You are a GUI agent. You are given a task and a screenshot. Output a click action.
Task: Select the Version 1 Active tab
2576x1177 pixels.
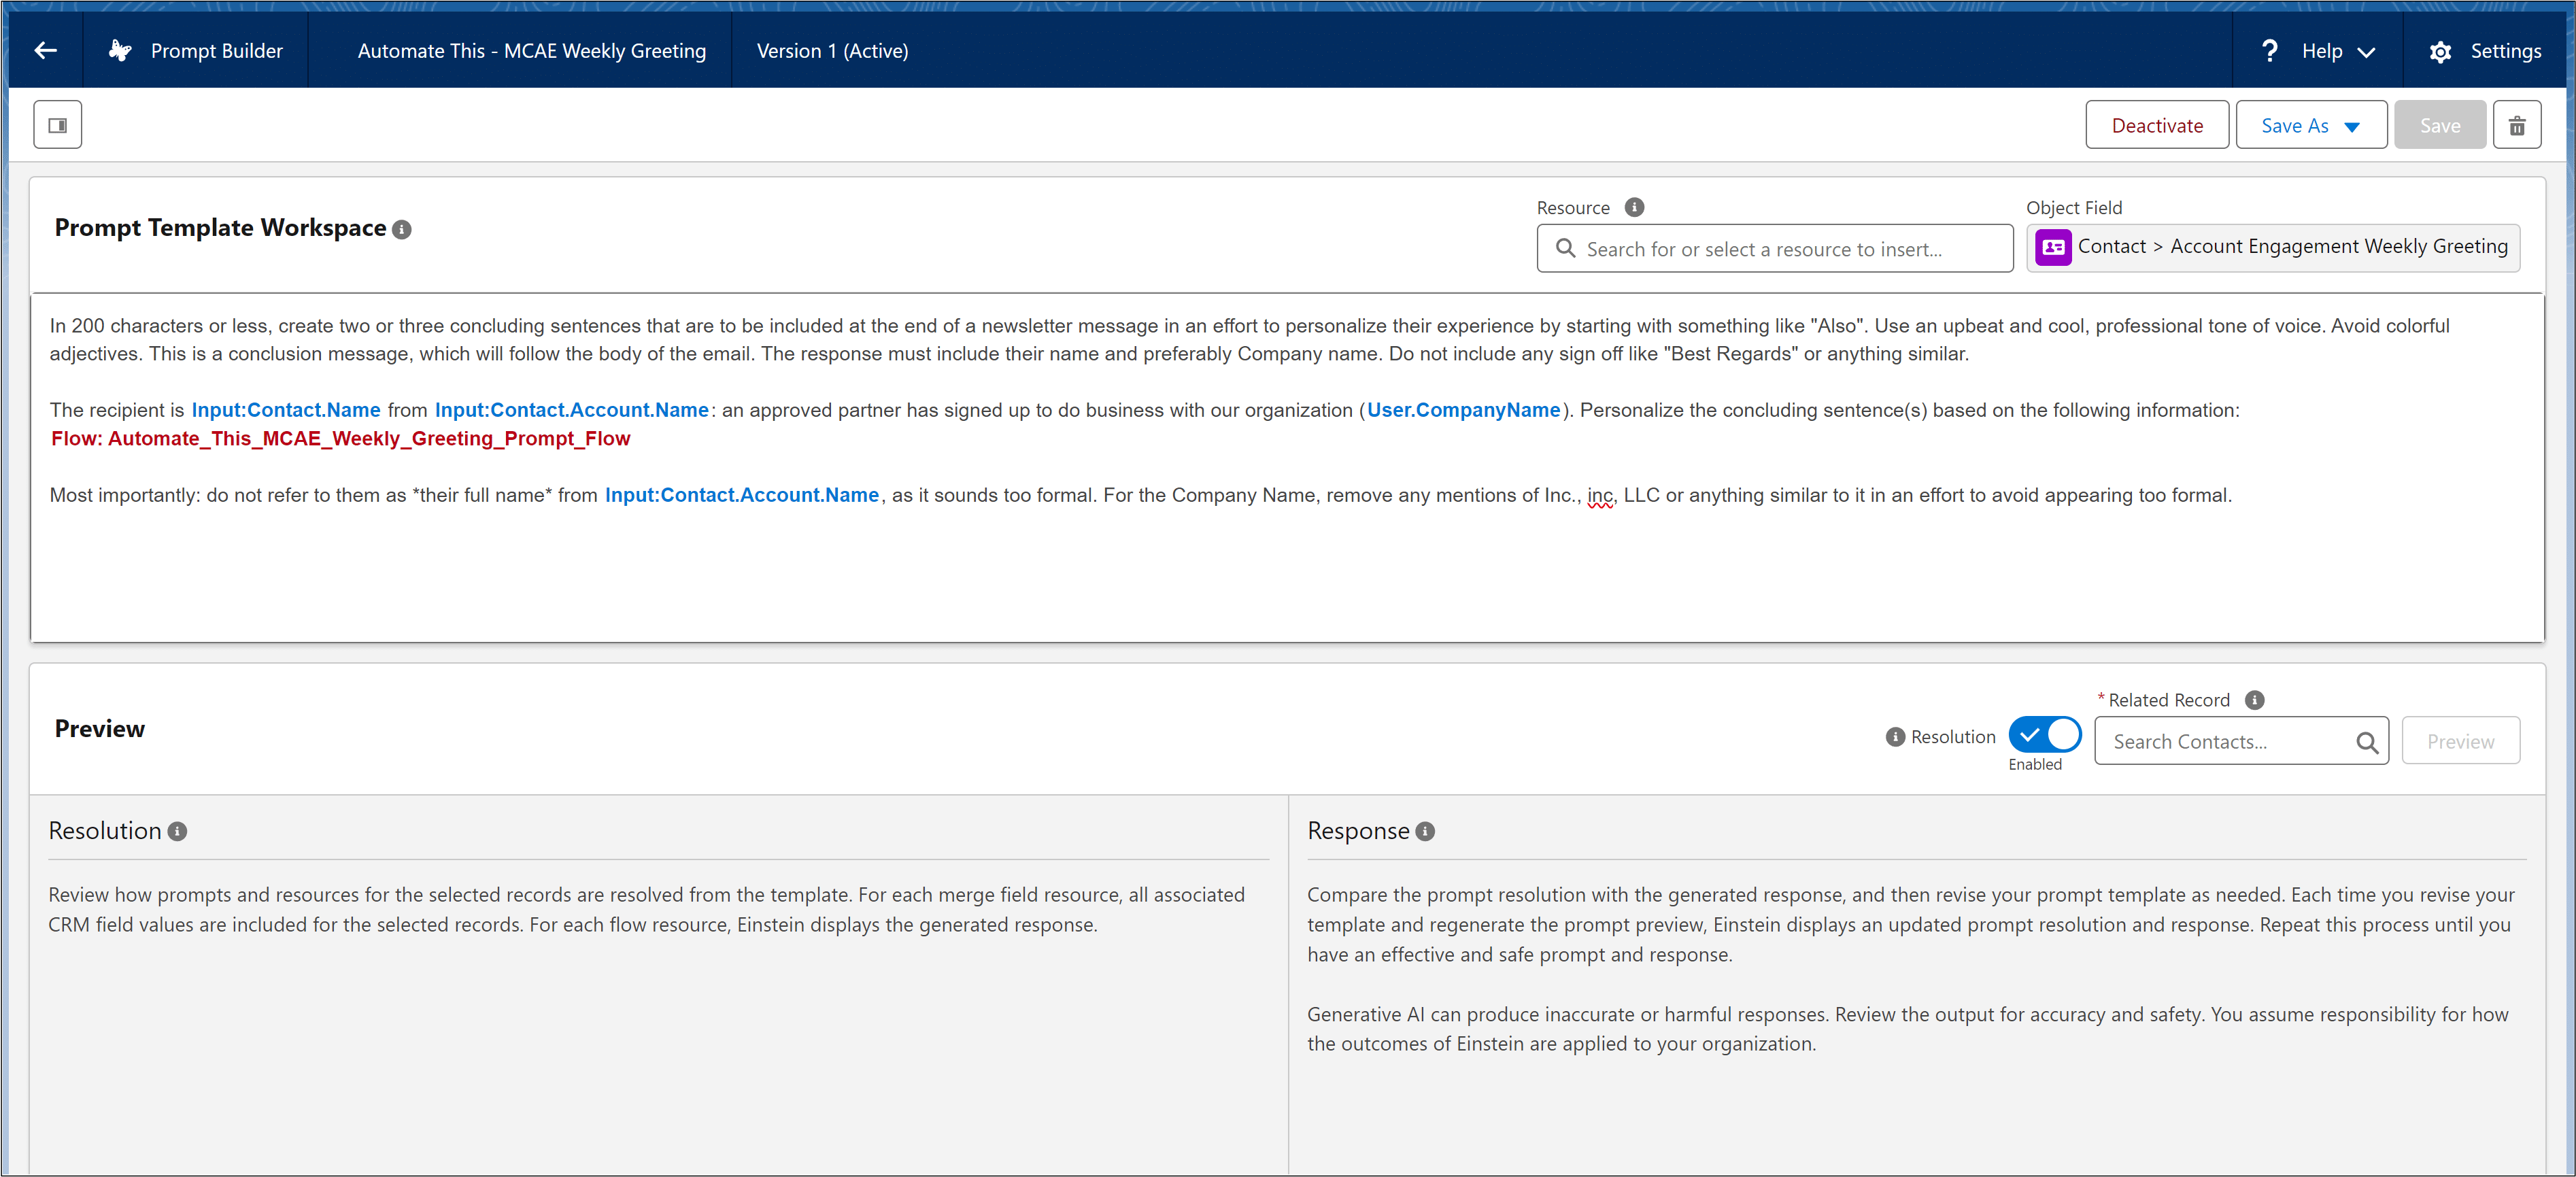click(831, 49)
